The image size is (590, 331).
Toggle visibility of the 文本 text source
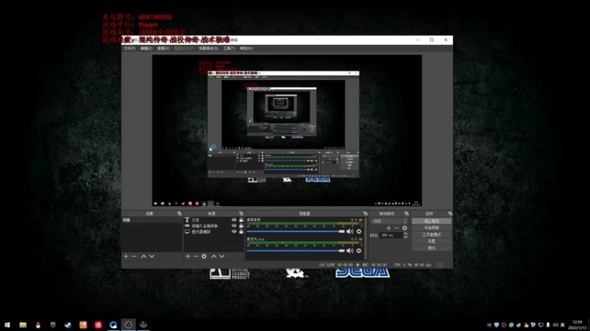234,220
